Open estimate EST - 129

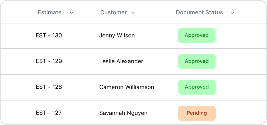click(49, 61)
